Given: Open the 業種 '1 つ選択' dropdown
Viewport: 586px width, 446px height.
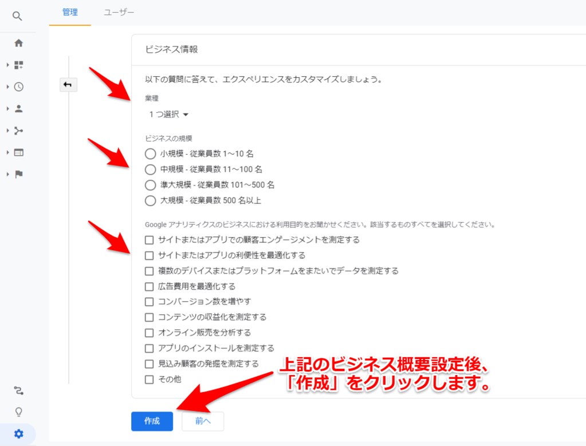Looking at the screenshot, I should [168, 115].
